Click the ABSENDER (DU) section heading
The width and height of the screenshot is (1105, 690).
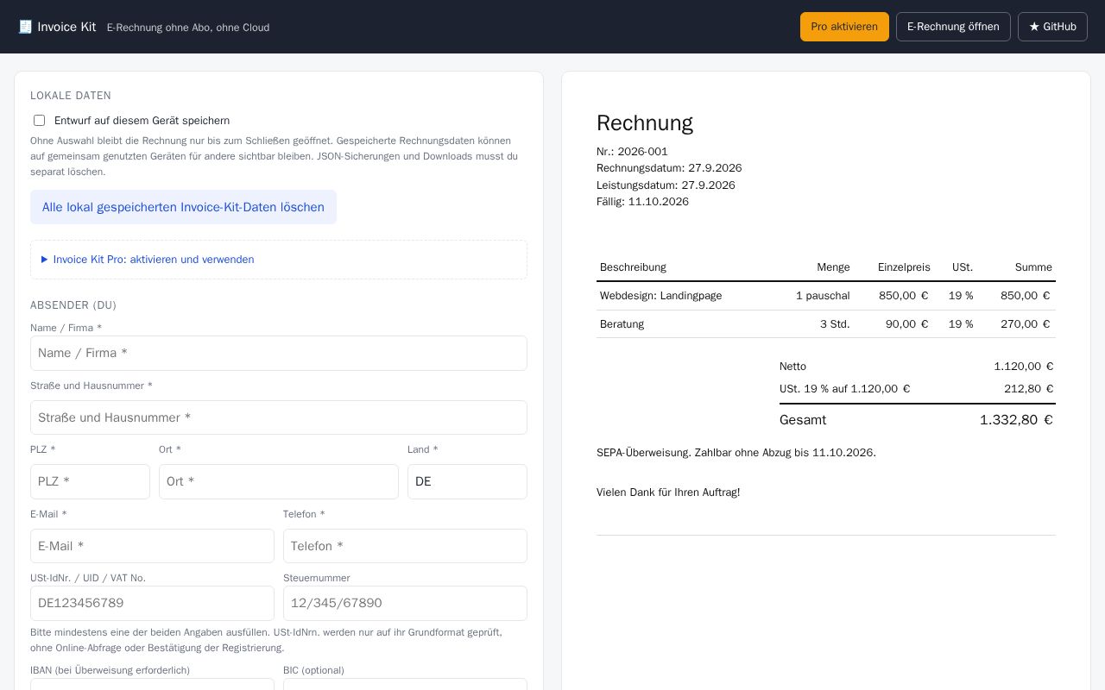[x=73, y=305]
